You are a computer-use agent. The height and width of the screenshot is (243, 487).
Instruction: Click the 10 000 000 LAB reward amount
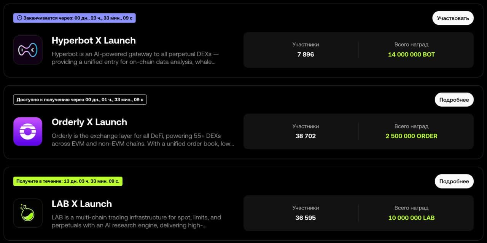(411, 218)
